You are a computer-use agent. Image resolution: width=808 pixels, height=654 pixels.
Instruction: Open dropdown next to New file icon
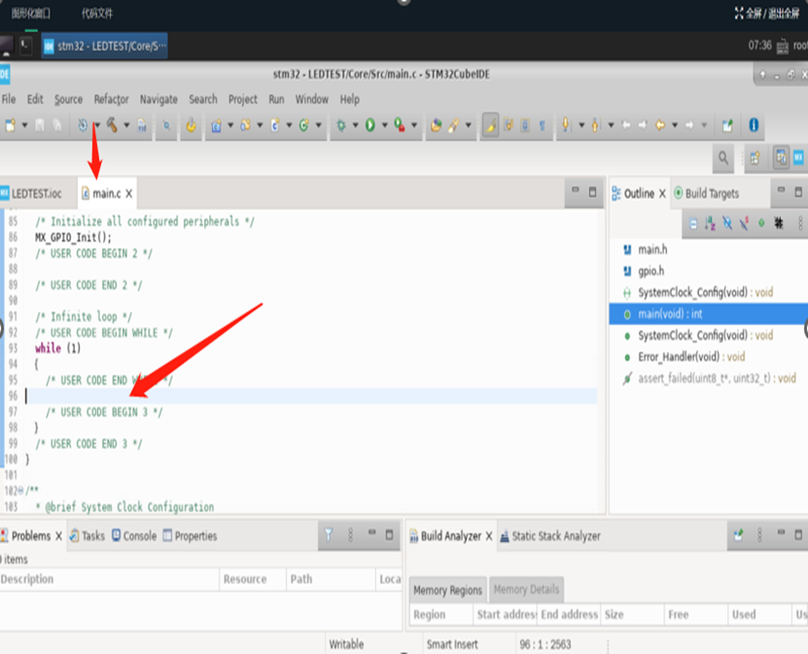pos(24,126)
